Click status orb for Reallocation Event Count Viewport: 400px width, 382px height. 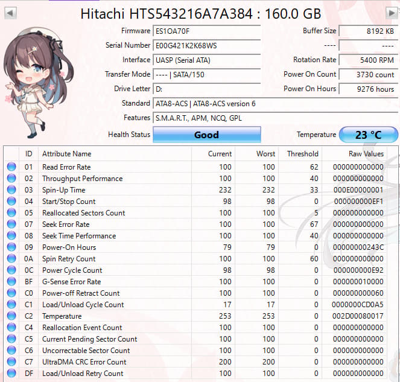[x=11, y=327]
